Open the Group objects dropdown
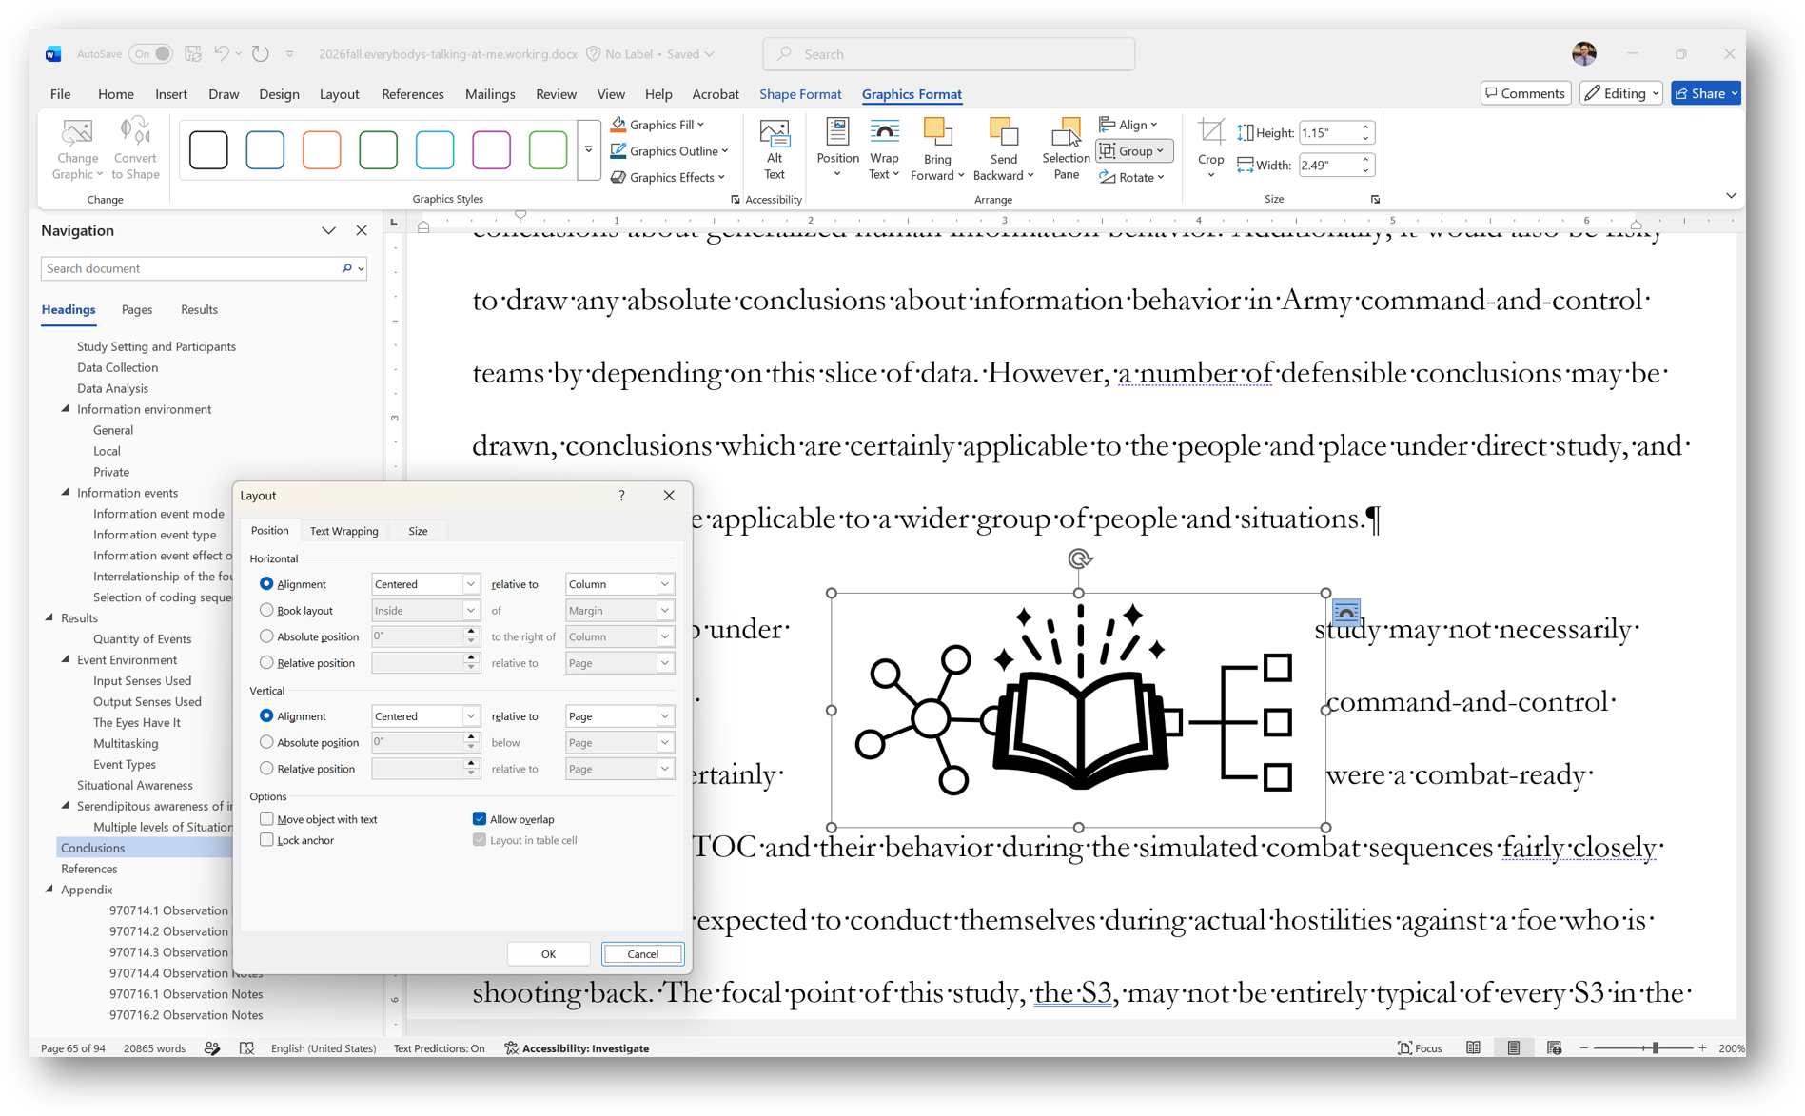The image size is (1805, 1116). click(x=1133, y=150)
